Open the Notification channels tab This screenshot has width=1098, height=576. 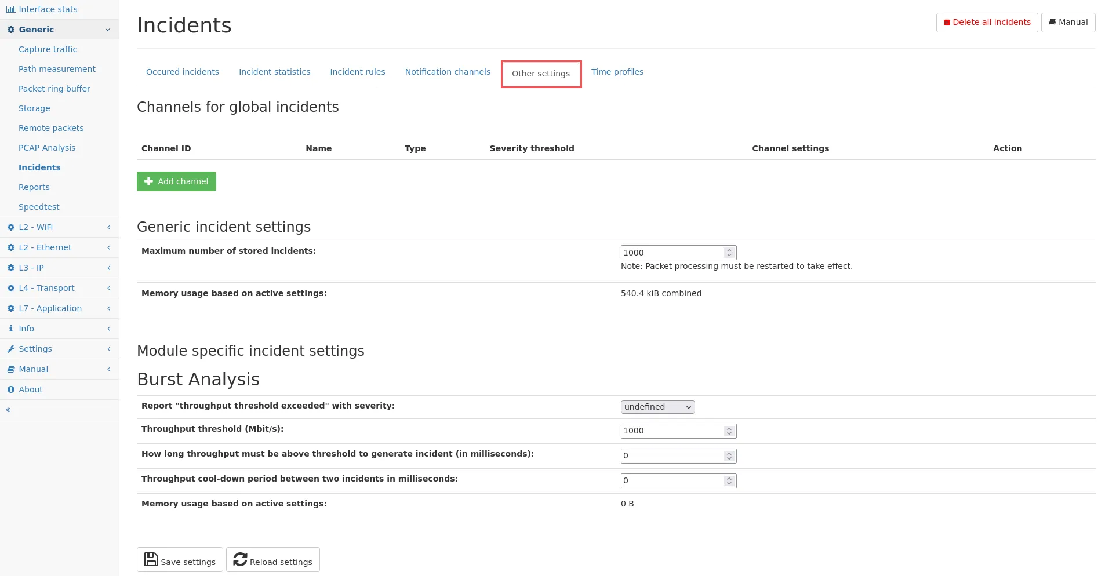click(x=447, y=72)
